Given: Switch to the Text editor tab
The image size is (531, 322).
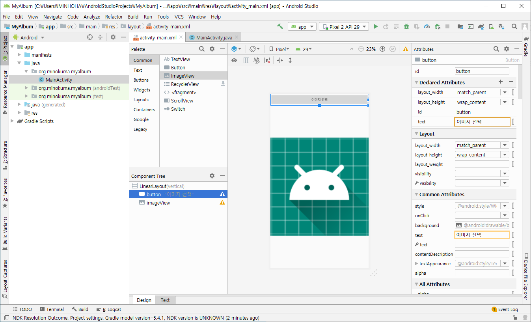Looking at the screenshot, I should (165, 300).
